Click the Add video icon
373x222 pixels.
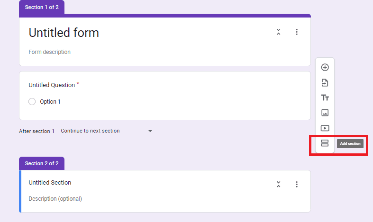click(x=325, y=128)
